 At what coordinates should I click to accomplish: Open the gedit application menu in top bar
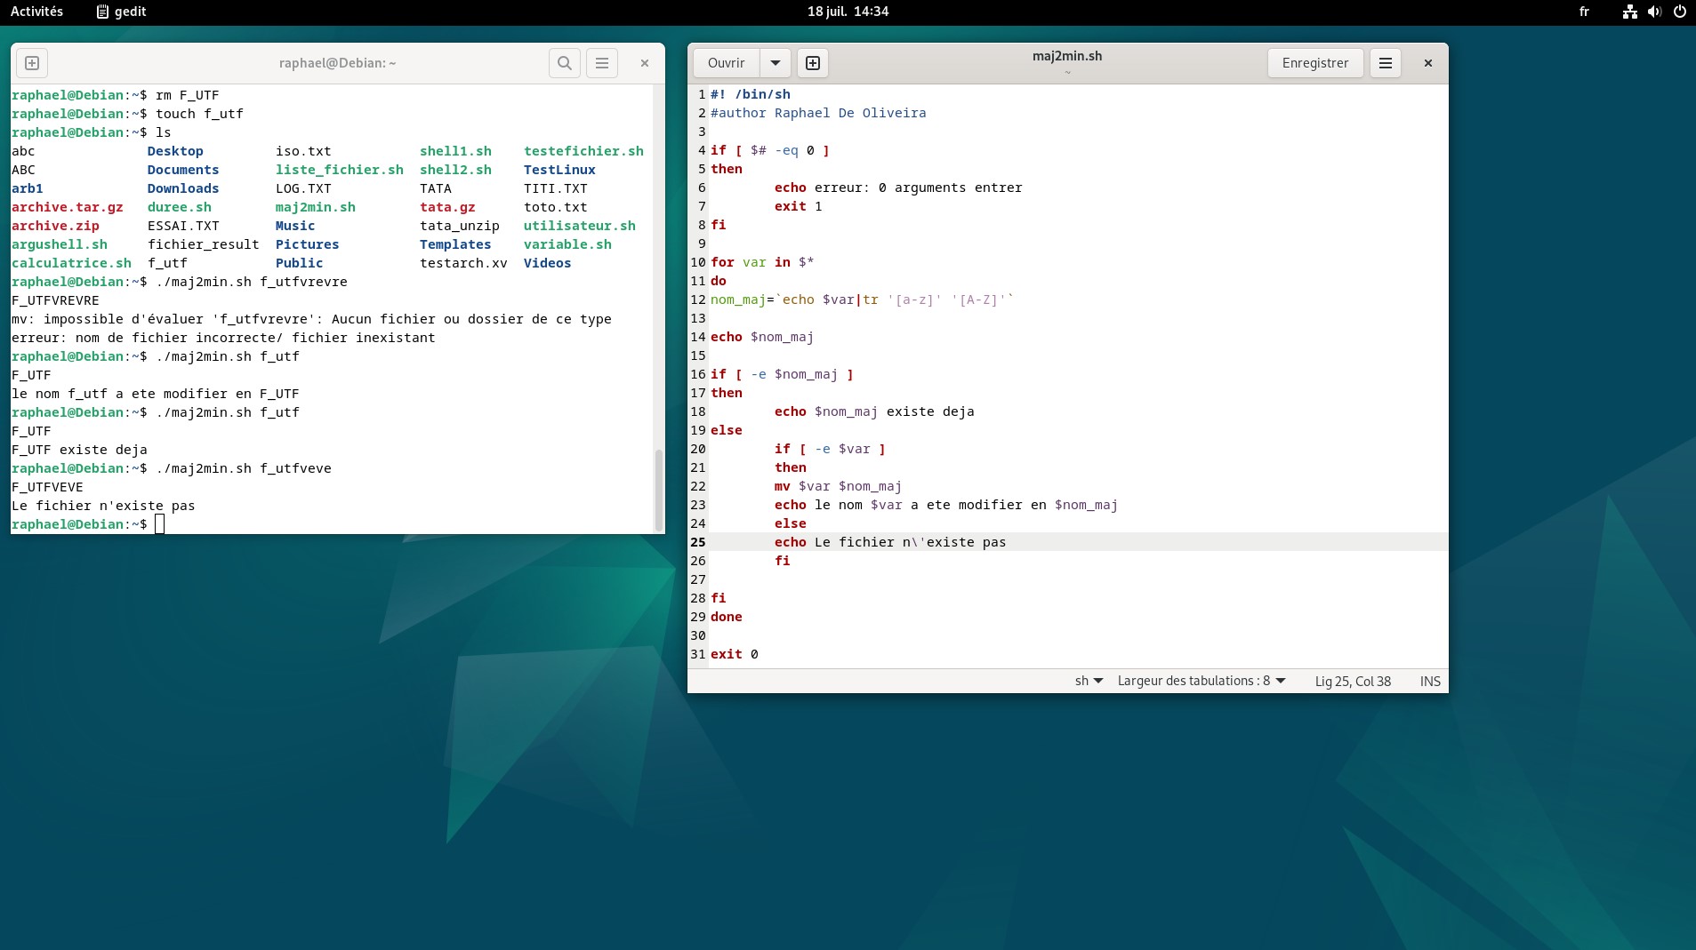[x=121, y=12]
